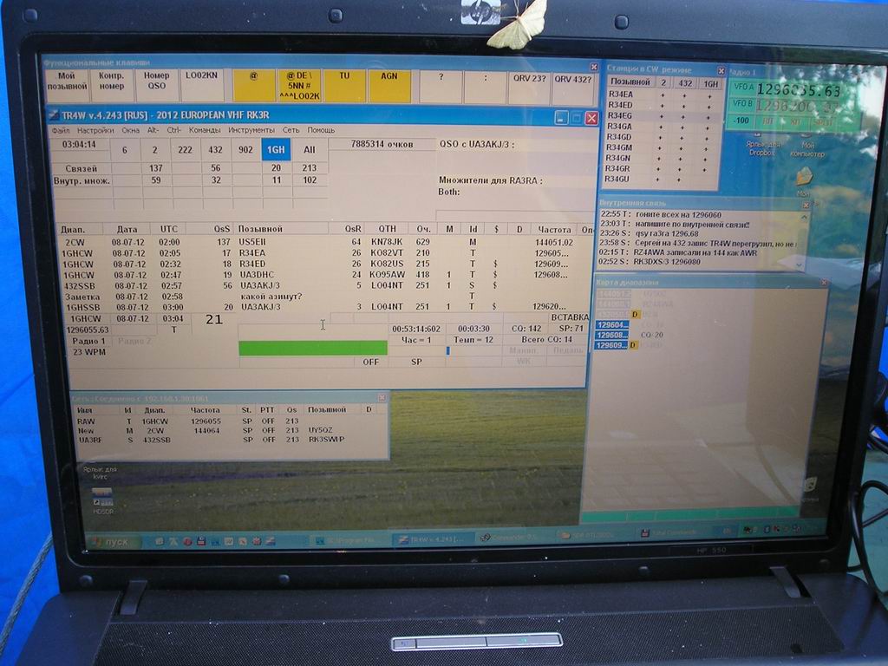Select the 1GH band toggle
Screen dimensions: 888x666
[x=276, y=149]
